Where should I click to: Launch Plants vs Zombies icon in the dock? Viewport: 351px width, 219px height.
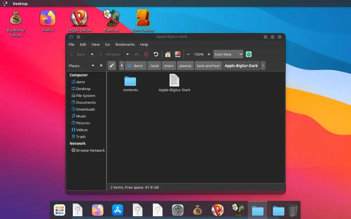238,210
